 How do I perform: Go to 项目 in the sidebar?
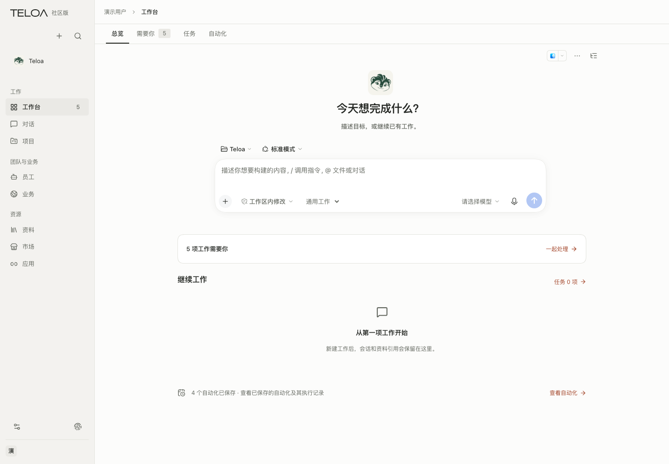[47, 141]
